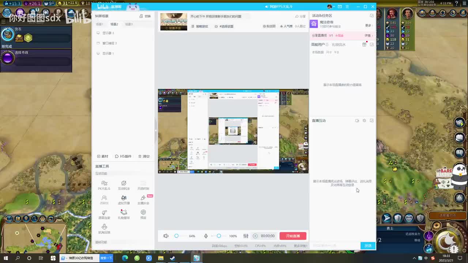Open the 人气榜 popularity ranking

pyautogui.click(x=286, y=26)
